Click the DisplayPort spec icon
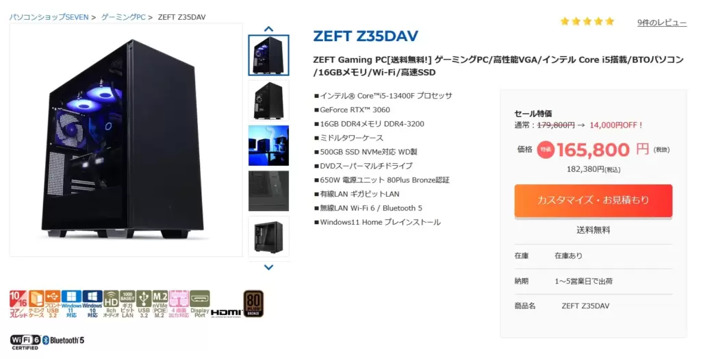 click(200, 304)
